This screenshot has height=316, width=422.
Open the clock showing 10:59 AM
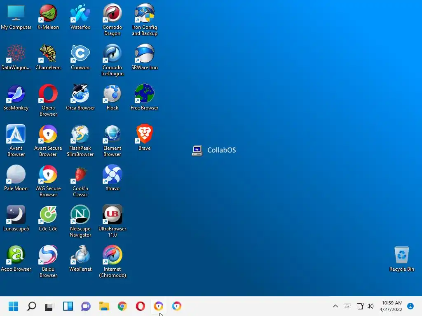point(392,306)
